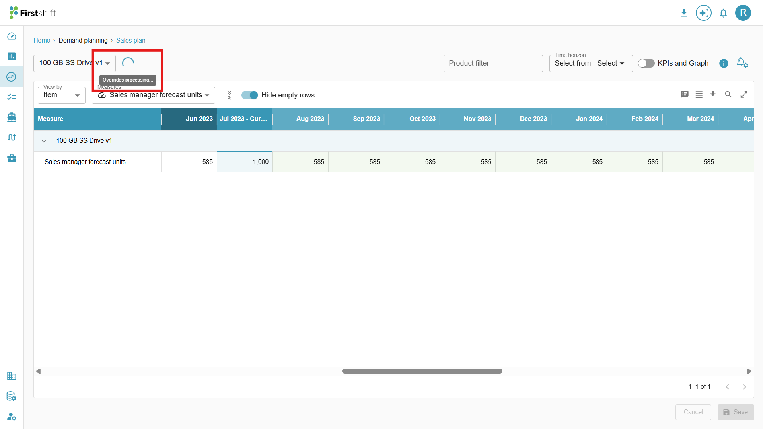Click the scroll left arrow
The height and width of the screenshot is (429, 763).
point(39,371)
